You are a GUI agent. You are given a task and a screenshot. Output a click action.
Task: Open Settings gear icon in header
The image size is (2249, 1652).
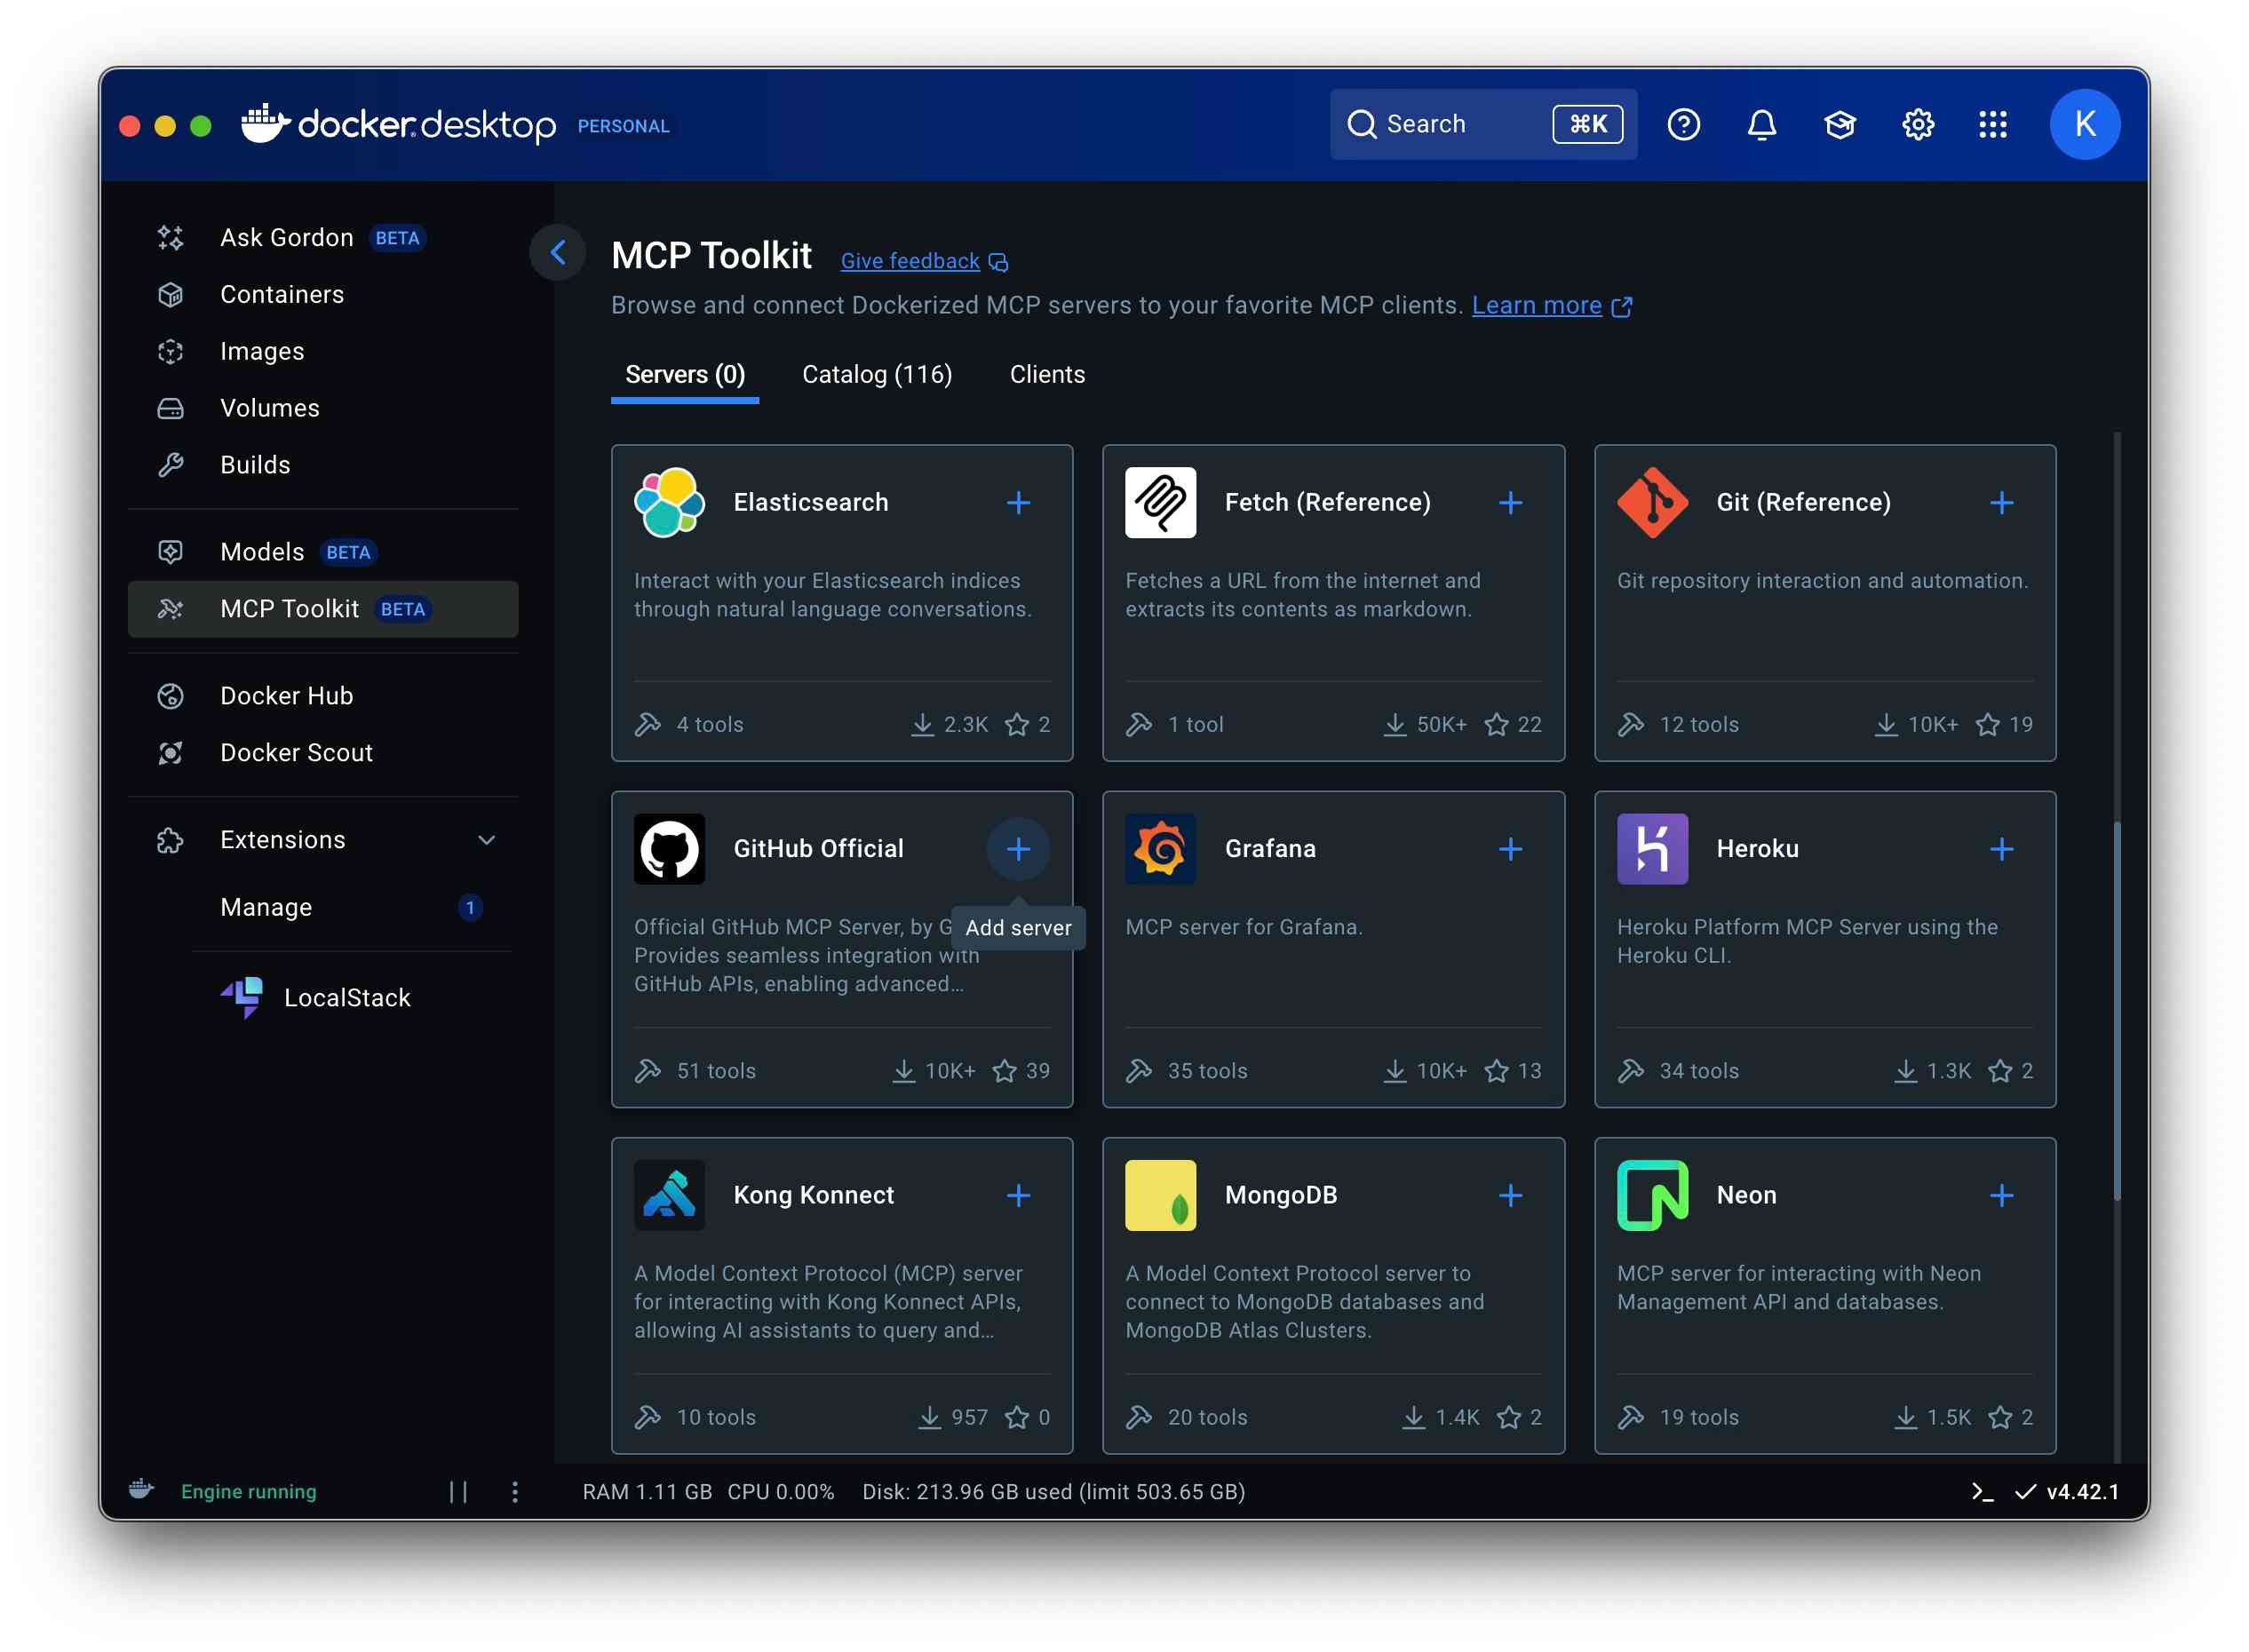[1917, 124]
